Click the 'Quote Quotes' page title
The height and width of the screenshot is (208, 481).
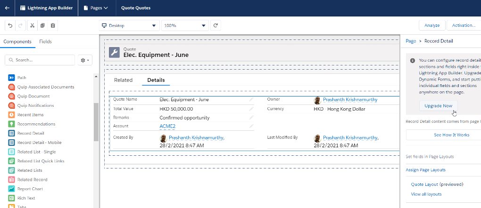pos(136,8)
